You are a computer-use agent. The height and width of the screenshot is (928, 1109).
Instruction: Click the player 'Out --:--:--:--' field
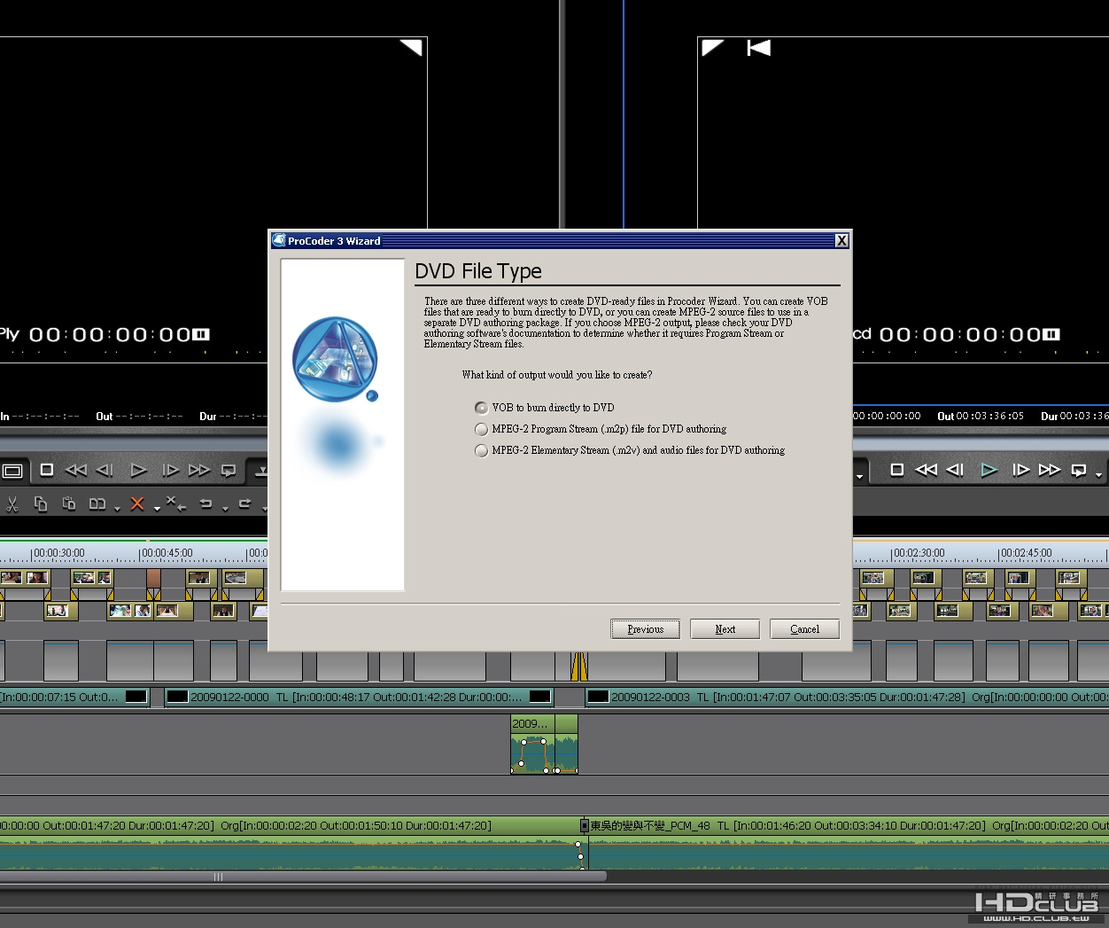tap(139, 416)
